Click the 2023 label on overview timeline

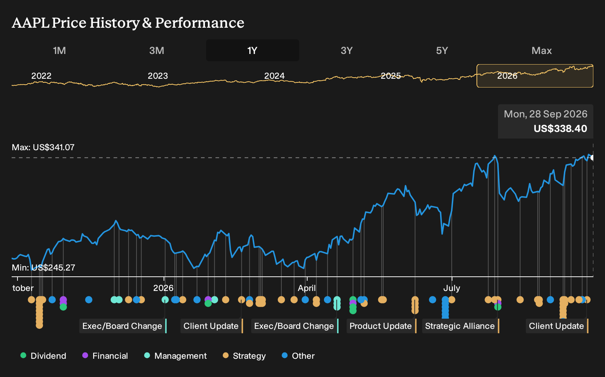point(158,76)
